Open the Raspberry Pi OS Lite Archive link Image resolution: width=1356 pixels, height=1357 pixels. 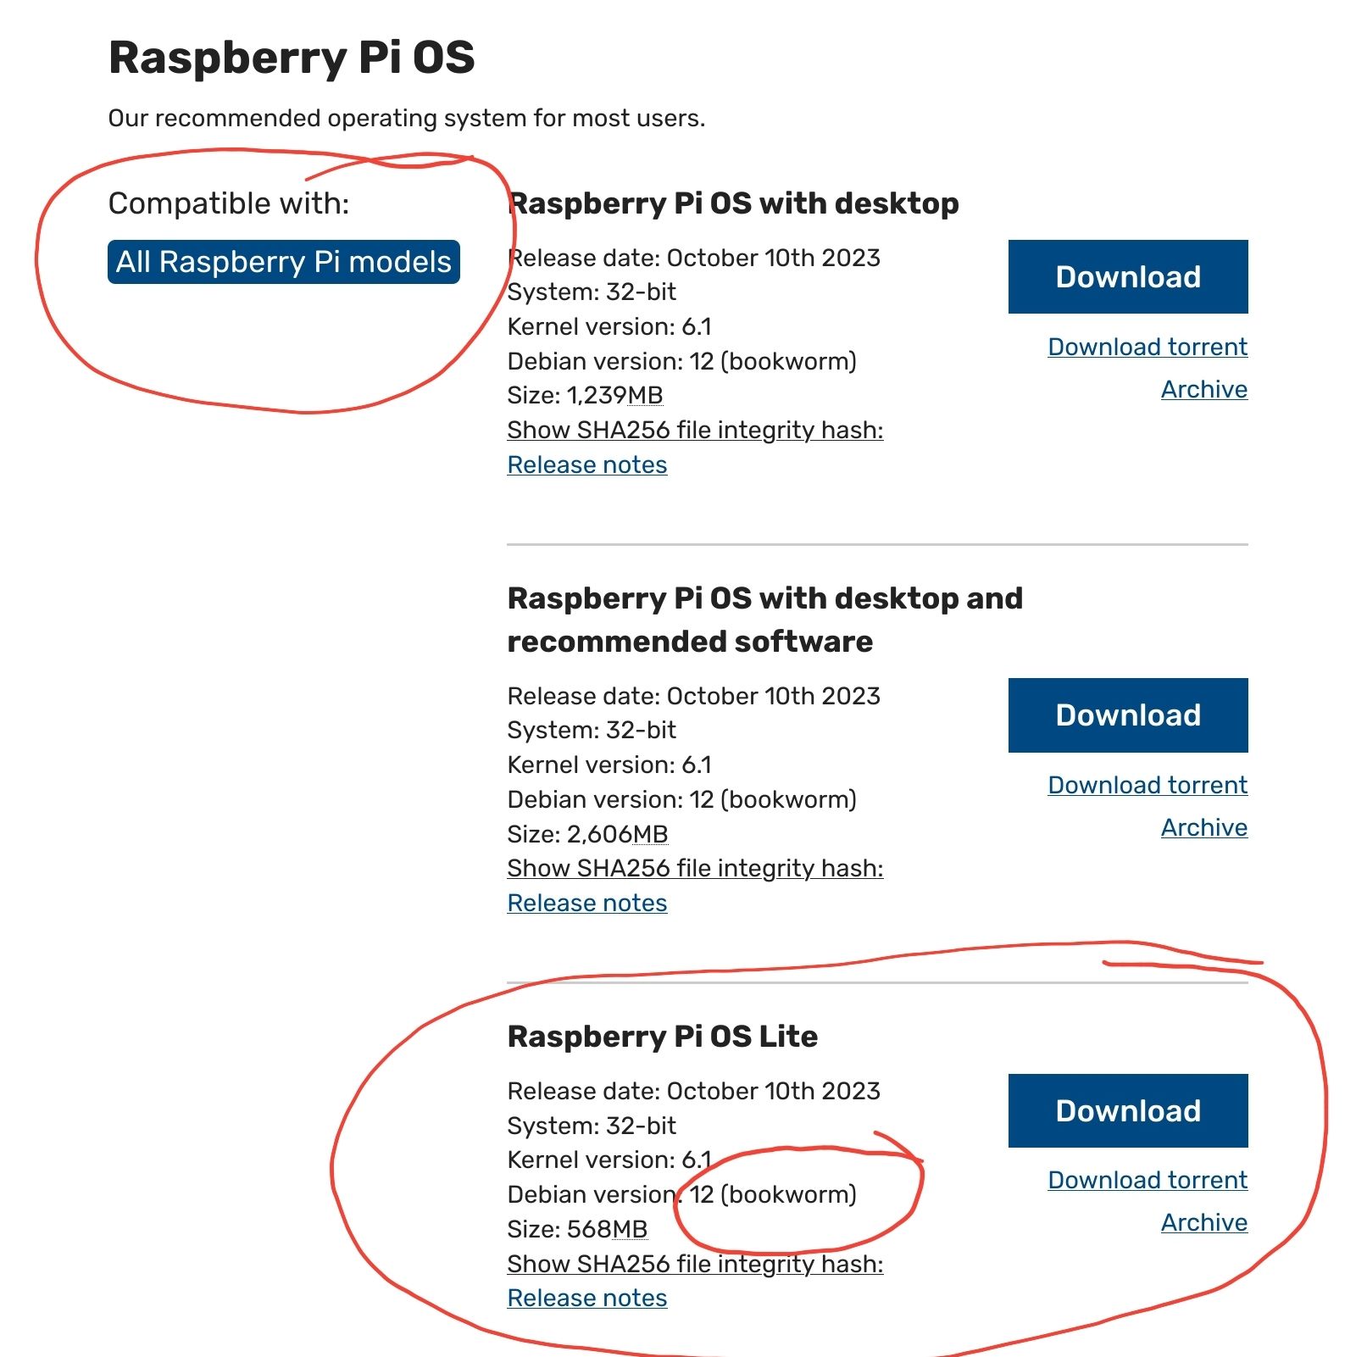coord(1203,1222)
